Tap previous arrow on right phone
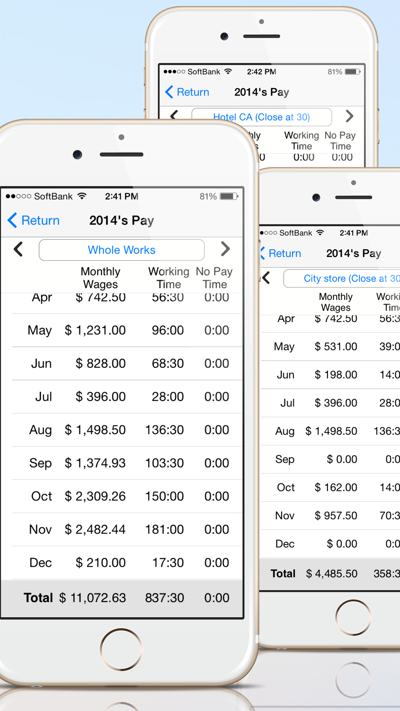 (266, 278)
